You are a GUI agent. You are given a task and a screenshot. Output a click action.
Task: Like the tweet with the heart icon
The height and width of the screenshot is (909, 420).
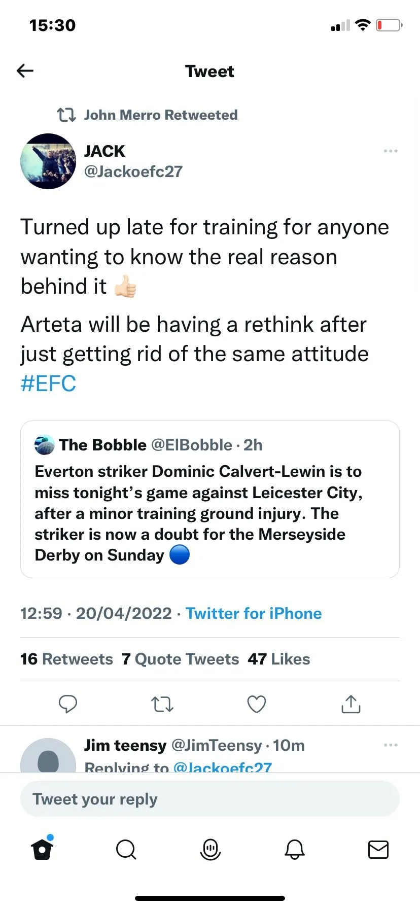pyautogui.click(x=257, y=704)
